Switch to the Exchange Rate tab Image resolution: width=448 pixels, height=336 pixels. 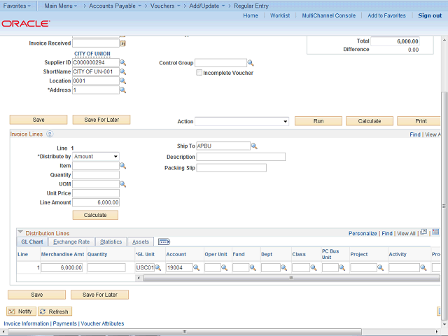pos(72,241)
